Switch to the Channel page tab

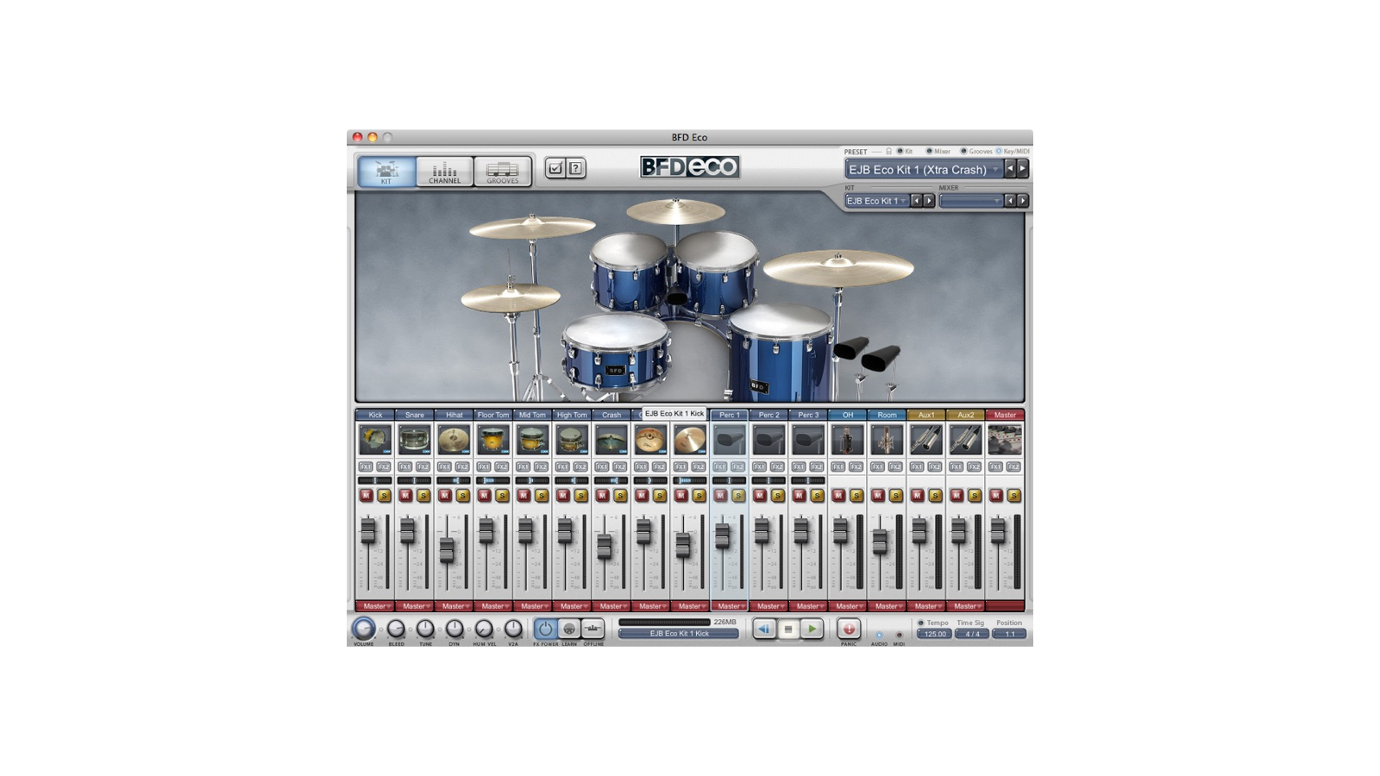pyautogui.click(x=444, y=171)
